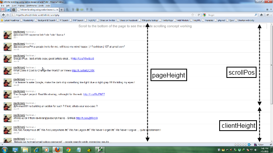This screenshot has height=153, width=273.
Task: Click the add-on toolbar button next to Home
Action: [x=267, y=15]
